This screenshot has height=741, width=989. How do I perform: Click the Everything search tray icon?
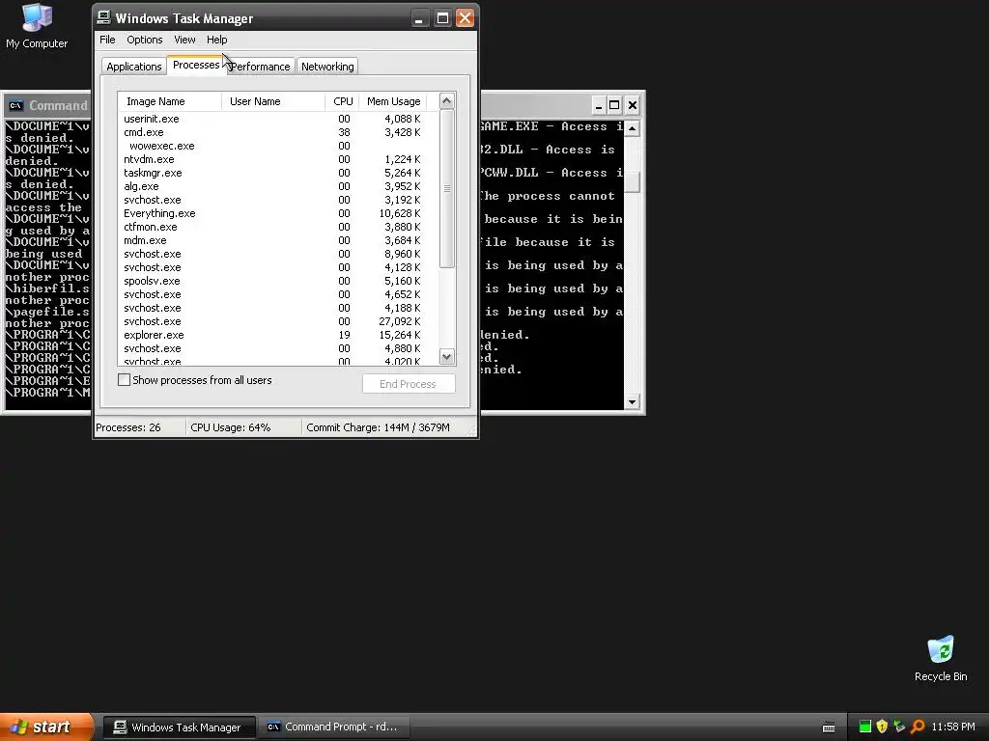click(x=918, y=727)
